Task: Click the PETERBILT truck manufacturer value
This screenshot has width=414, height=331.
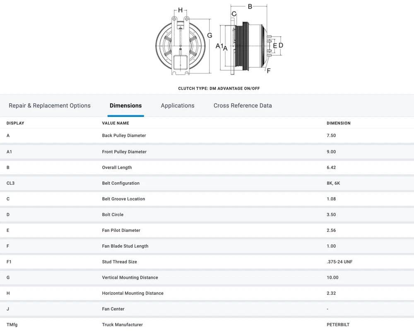Action: click(338, 324)
